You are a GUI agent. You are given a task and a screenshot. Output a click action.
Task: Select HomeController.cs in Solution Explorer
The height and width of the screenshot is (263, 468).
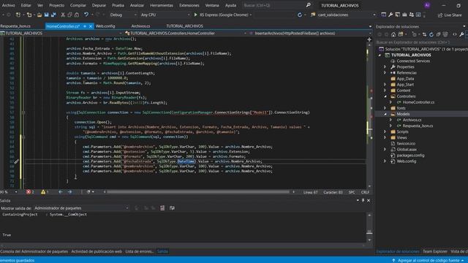(x=418, y=102)
